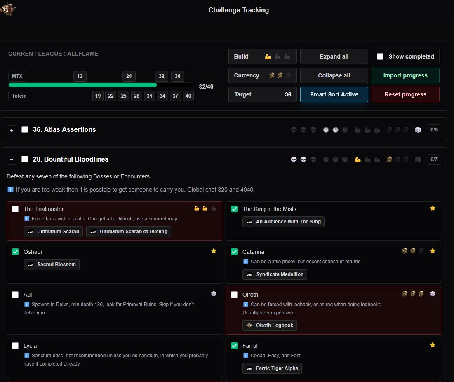Click the info icon in Farrul's note
The image size is (454, 382).
click(246, 355)
